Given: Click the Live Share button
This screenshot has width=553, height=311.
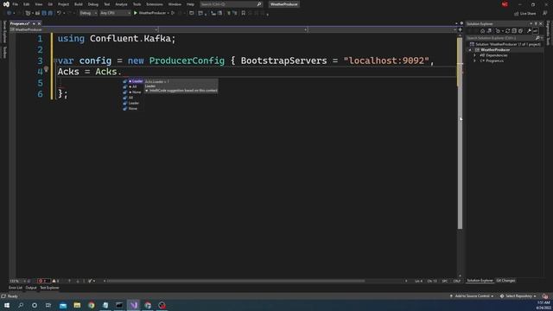Looking at the screenshot, I should click(x=525, y=14).
